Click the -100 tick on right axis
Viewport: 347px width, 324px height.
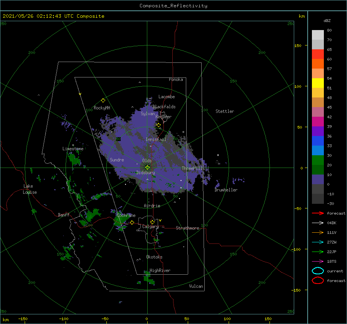(296, 249)
